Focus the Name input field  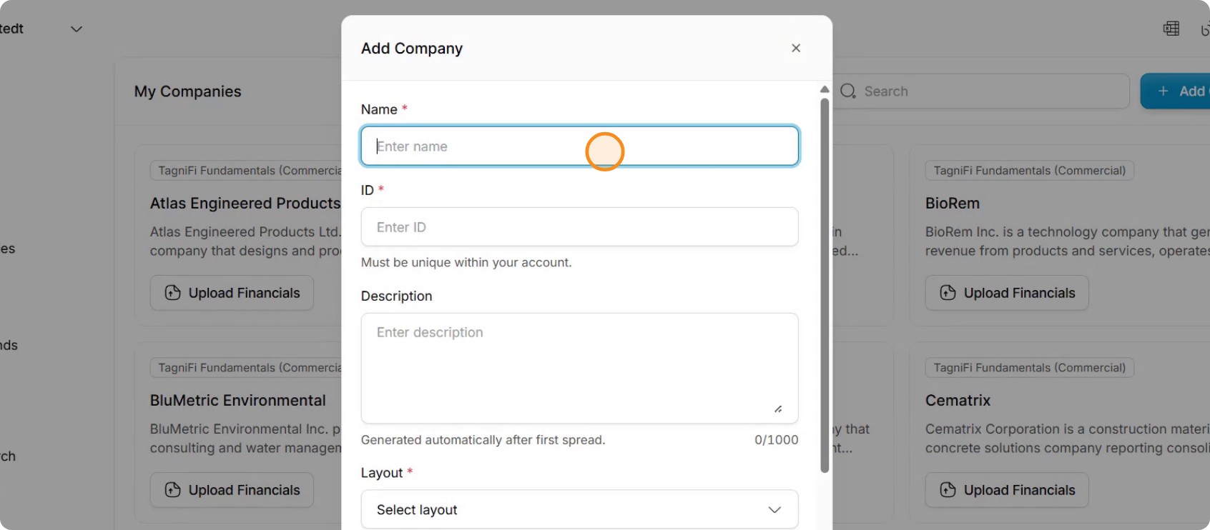[x=579, y=146]
